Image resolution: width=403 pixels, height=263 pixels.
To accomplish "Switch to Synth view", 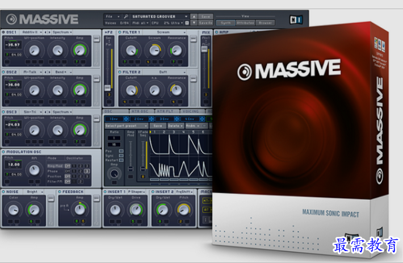I will click(226, 23).
